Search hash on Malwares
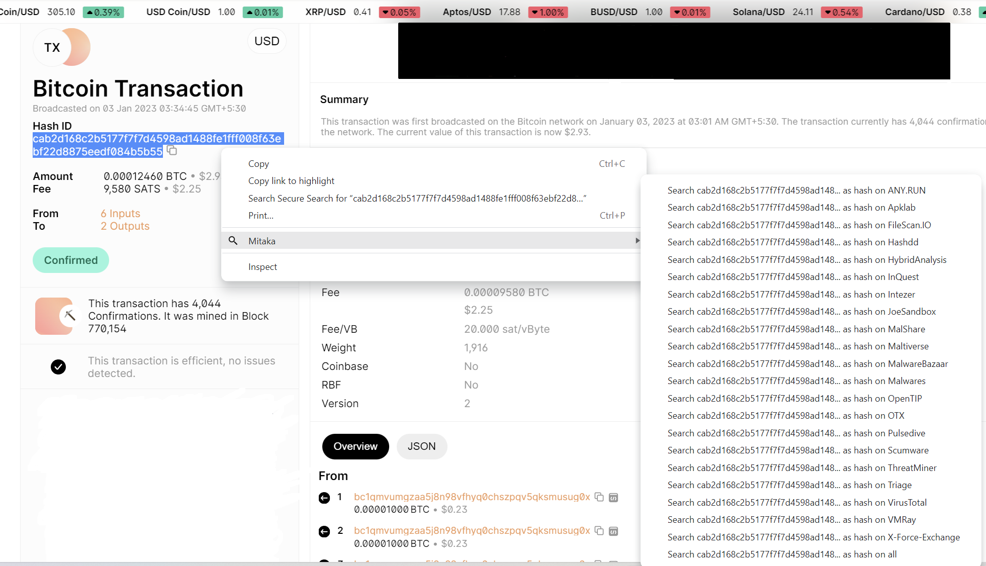Screen dimensions: 986x566 coord(811,381)
